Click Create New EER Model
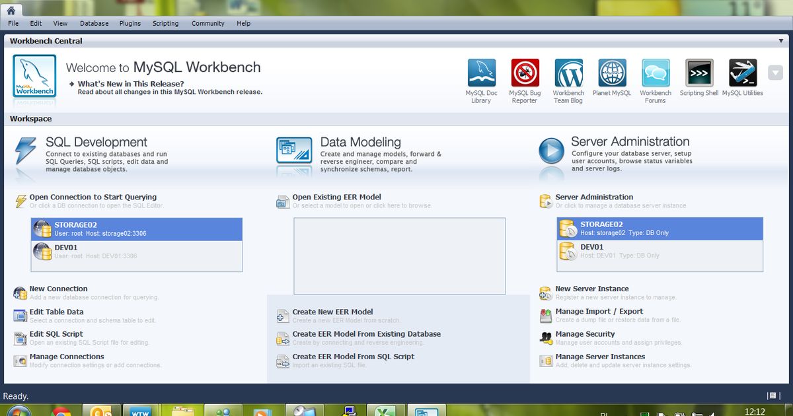The image size is (793, 416). click(x=332, y=312)
